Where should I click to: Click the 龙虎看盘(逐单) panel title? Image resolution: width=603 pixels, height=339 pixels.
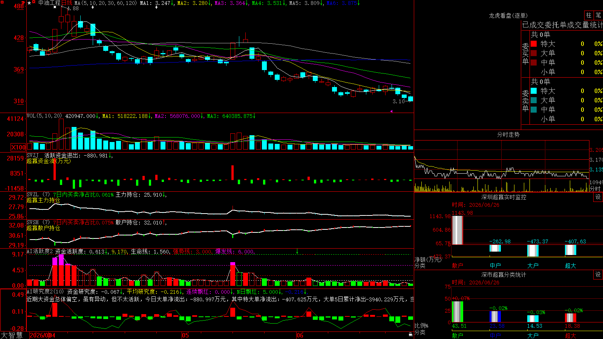pyautogui.click(x=508, y=15)
